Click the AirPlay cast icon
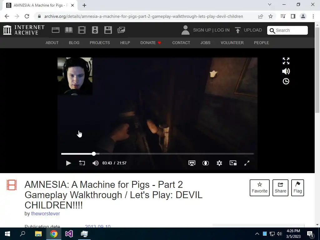320x240 pixels. [192, 163]
